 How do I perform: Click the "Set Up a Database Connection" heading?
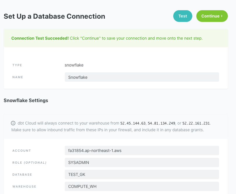point(54,16)
